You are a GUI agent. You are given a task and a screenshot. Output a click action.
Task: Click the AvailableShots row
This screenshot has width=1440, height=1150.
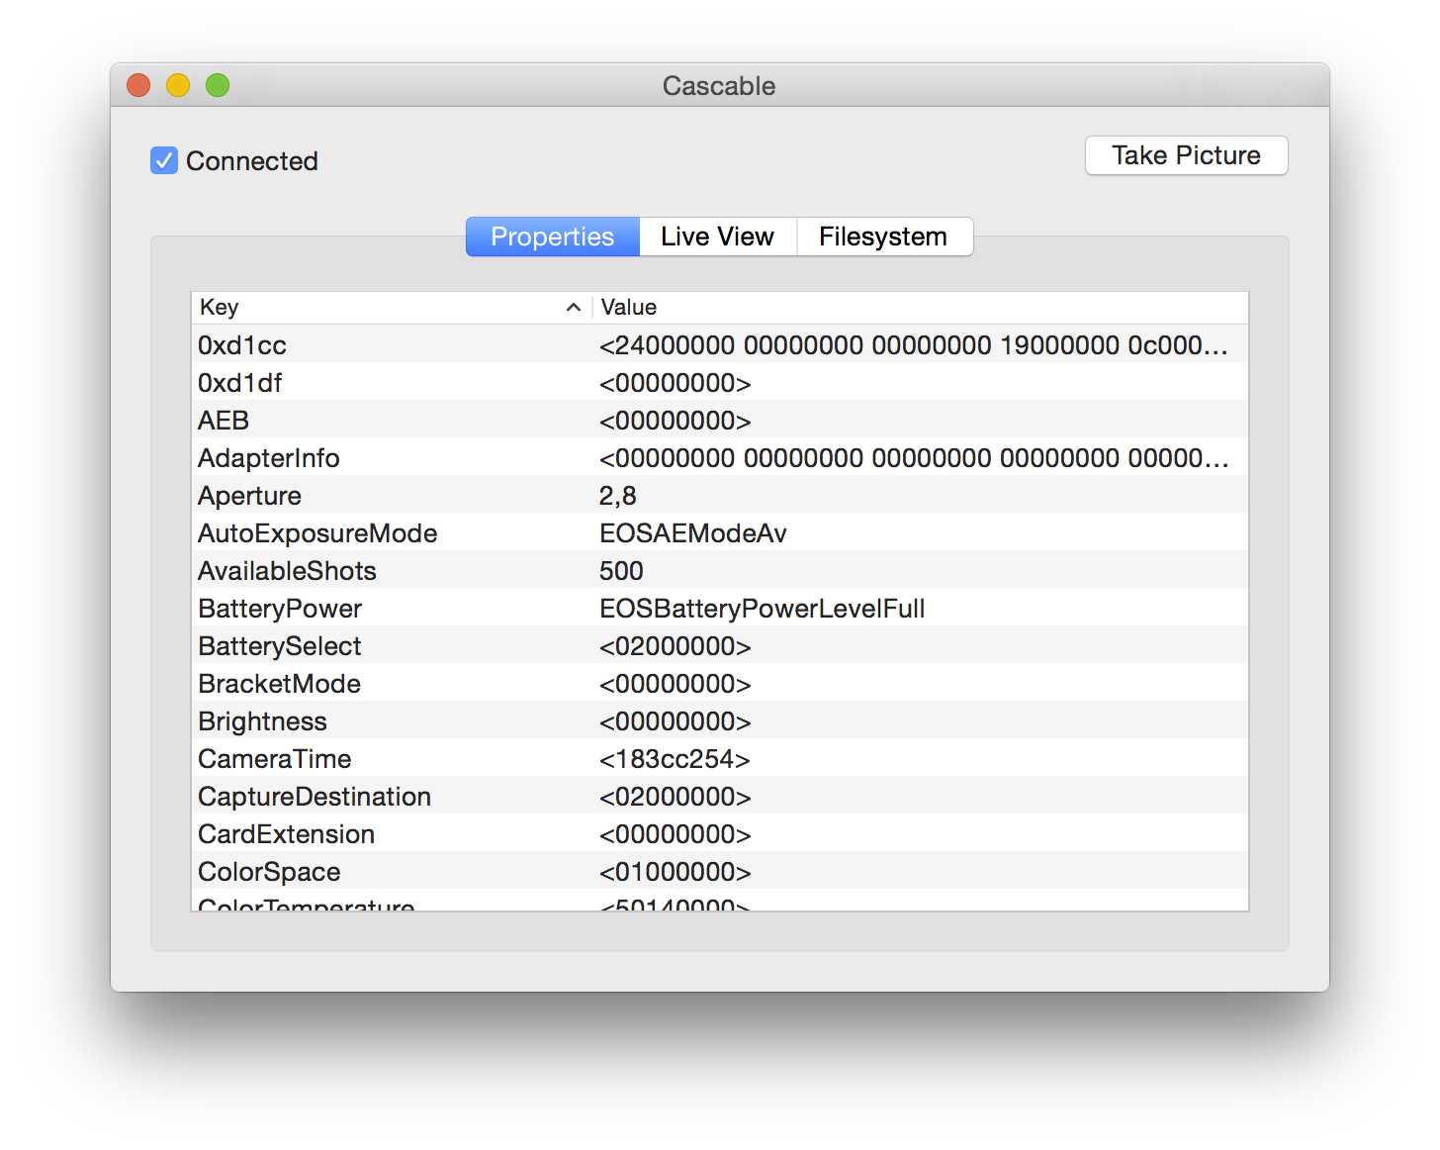coord(719,571)
